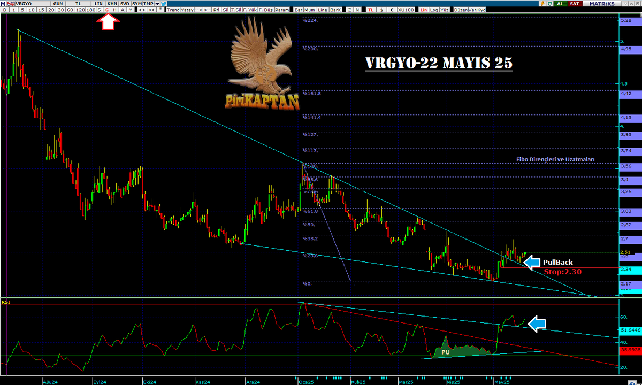Select the G daily period
Screen dimensions: 642x385
[x=107, y=10]
